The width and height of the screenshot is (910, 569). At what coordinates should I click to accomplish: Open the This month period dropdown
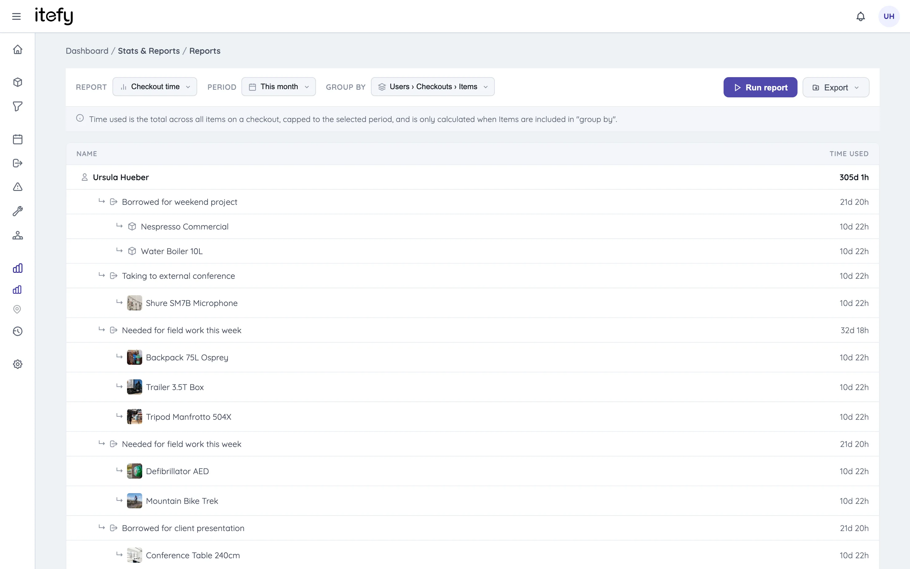point(279,87)
